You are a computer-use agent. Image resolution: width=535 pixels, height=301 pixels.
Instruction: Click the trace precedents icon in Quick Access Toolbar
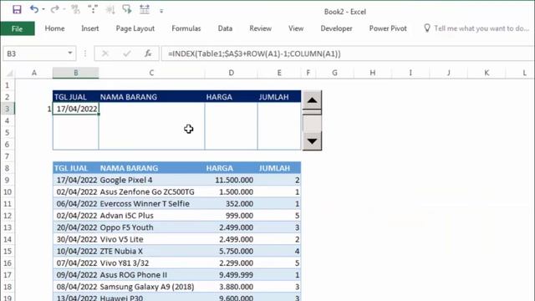(75, 9)
